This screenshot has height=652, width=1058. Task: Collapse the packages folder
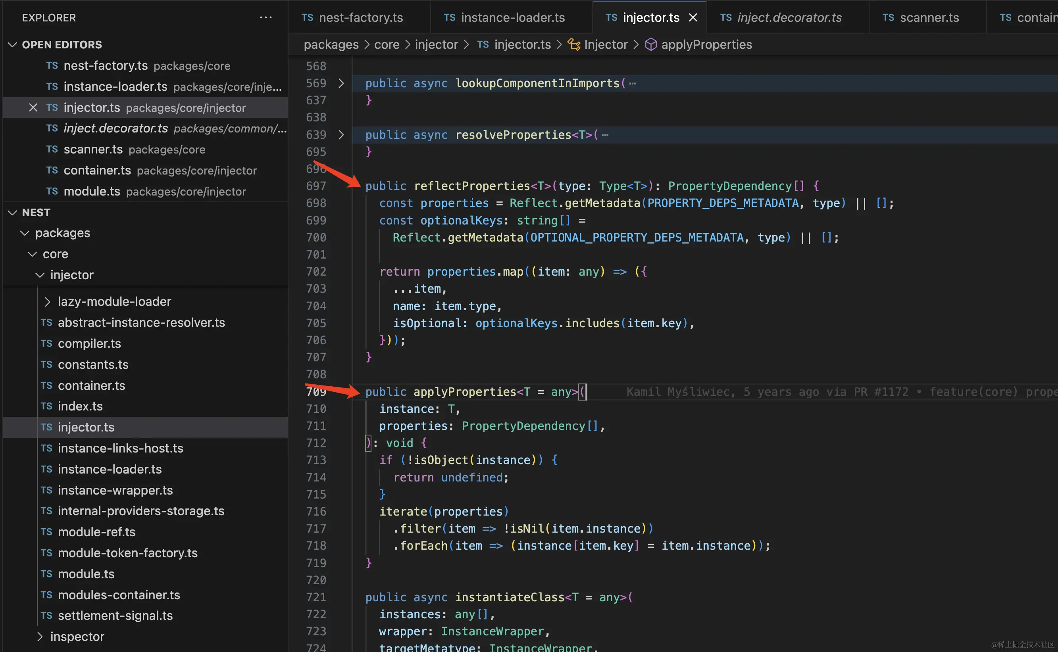(25, 233)
